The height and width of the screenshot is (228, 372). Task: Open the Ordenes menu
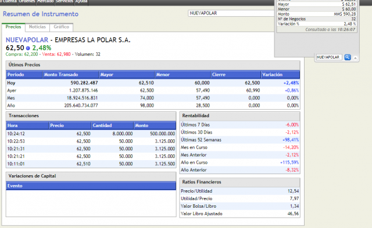click(27, 1)
